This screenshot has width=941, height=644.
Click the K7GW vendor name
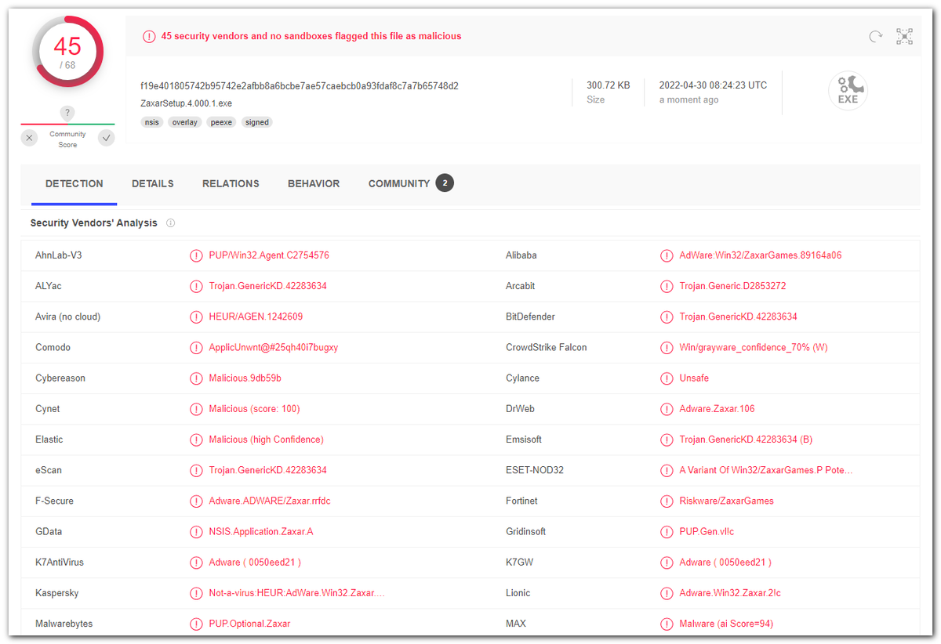(x=520, y=562)
